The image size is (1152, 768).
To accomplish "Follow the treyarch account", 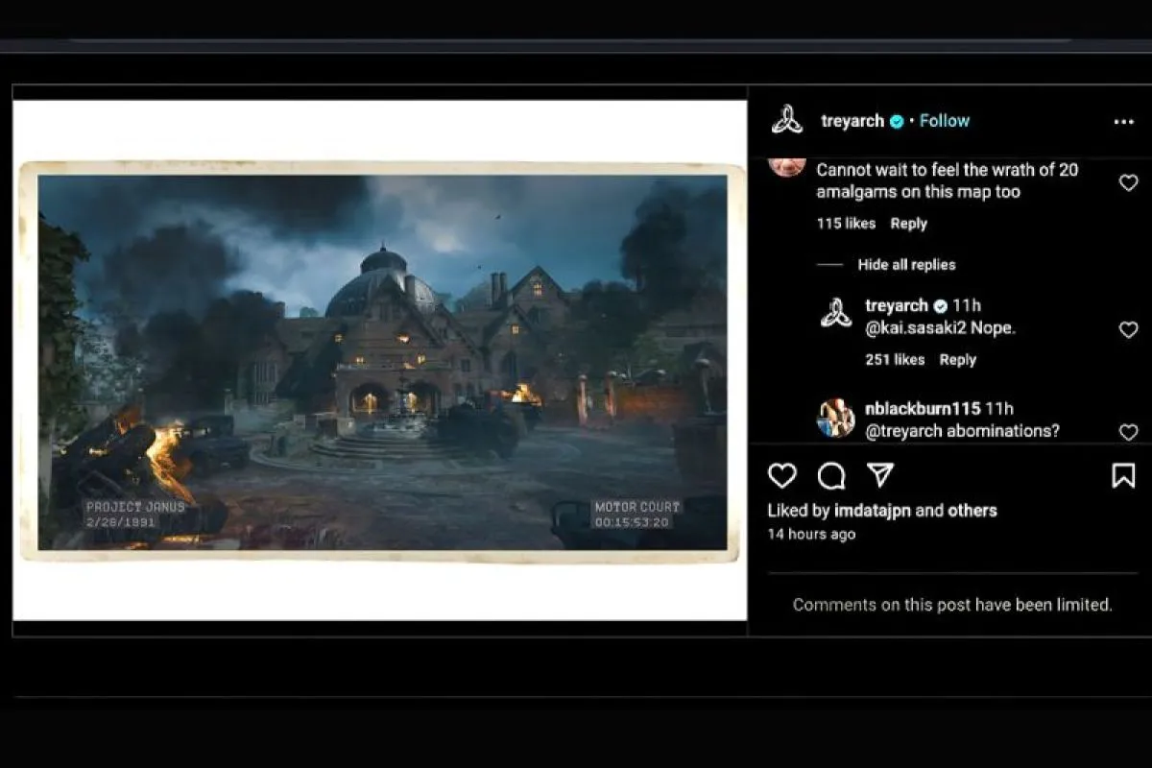I will pyautogui.click(x=944, y=121).
